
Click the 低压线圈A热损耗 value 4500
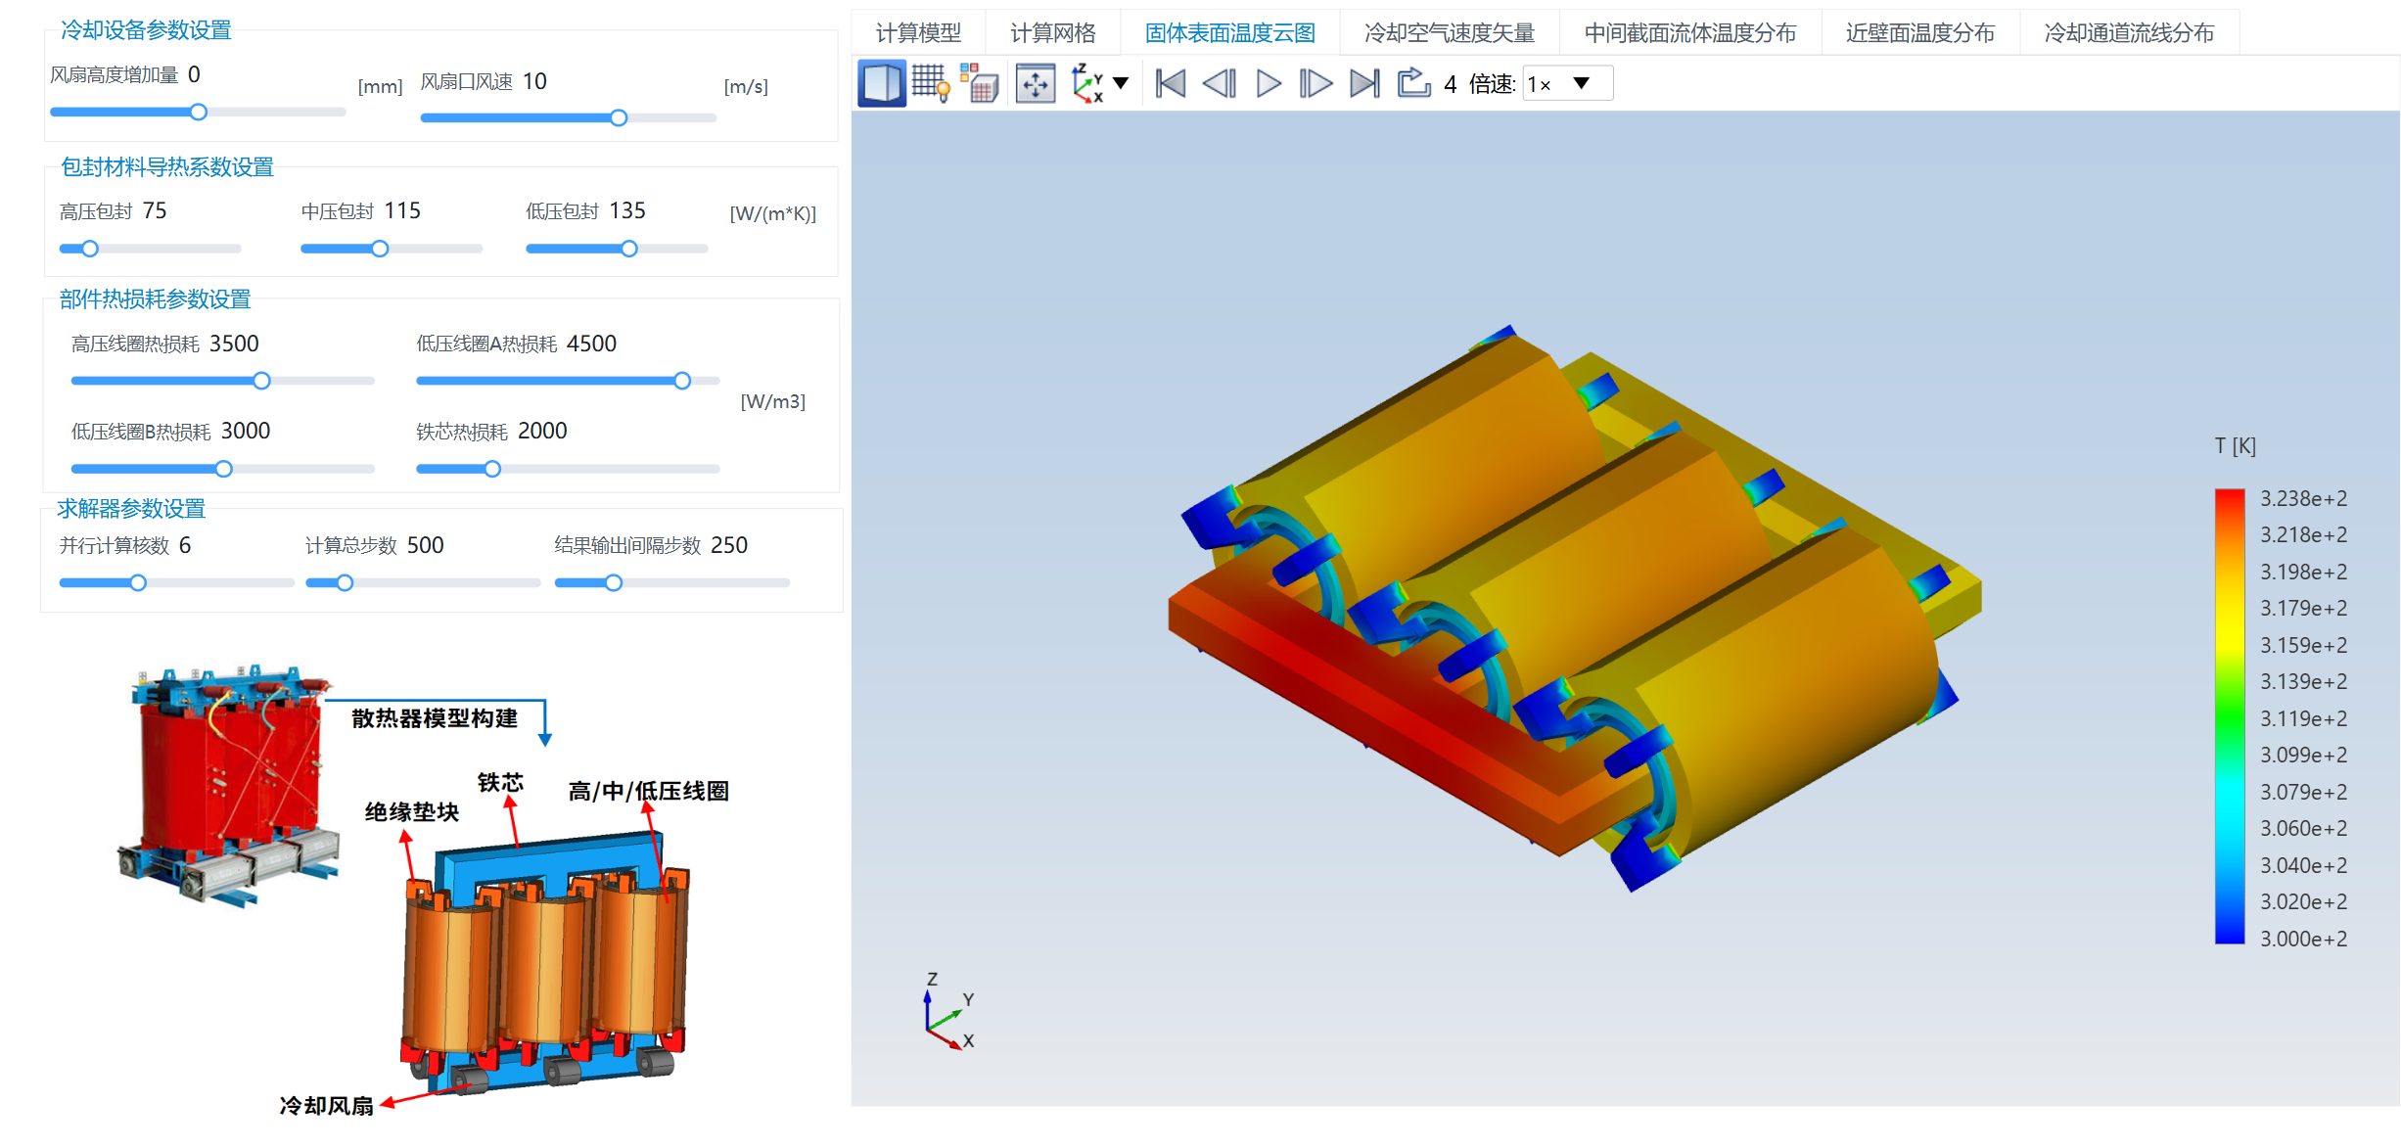click(x=591, y=344)
